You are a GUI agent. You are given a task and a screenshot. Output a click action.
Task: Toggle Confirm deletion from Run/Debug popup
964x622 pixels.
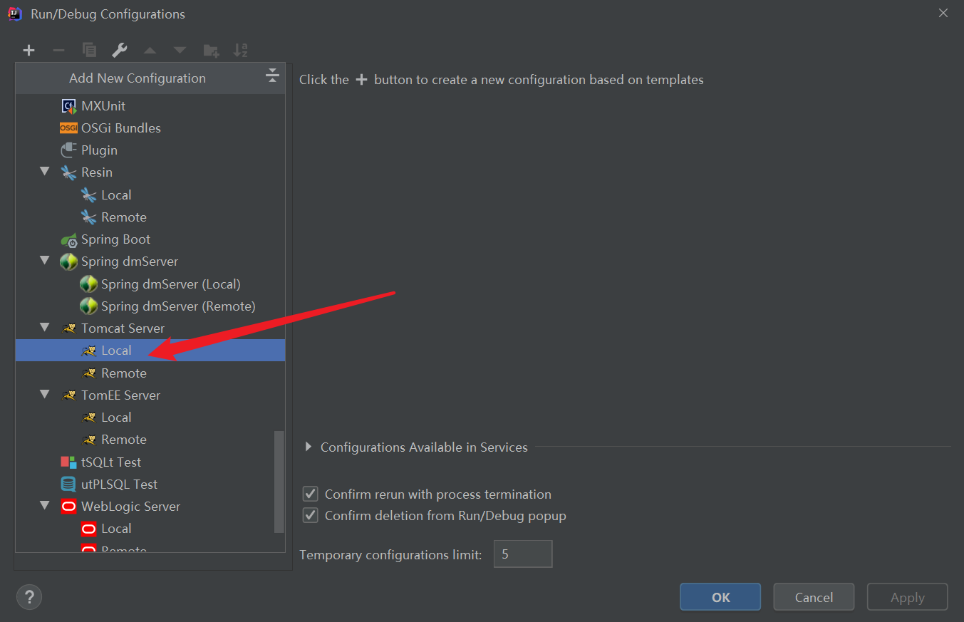(310, 515)
